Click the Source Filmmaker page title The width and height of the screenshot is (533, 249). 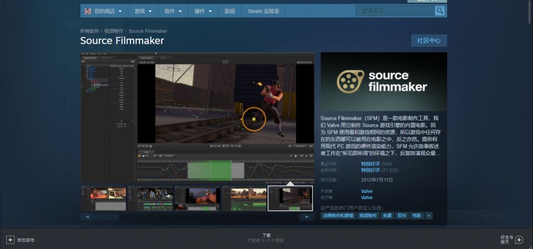(122, 41)
